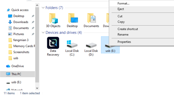Image resolution: width=174 pixels, height=96 pixels.
Task: Click the sidebar vertical scrollbar thumb
Action: click(x=37, y=45)
